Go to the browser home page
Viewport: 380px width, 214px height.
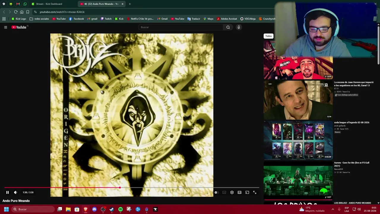22,12
